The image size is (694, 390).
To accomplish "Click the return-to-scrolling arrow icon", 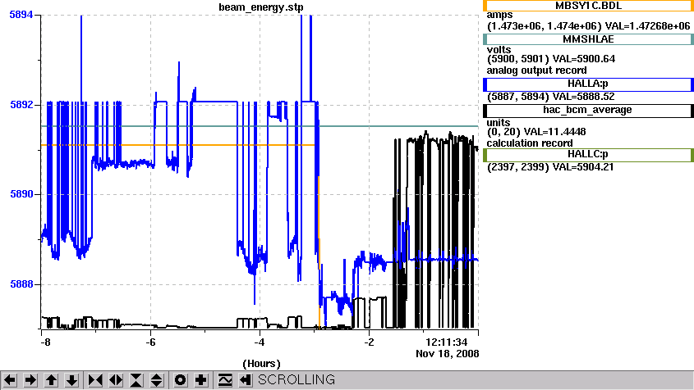I will pyautogui.click(x=246, y=380).
